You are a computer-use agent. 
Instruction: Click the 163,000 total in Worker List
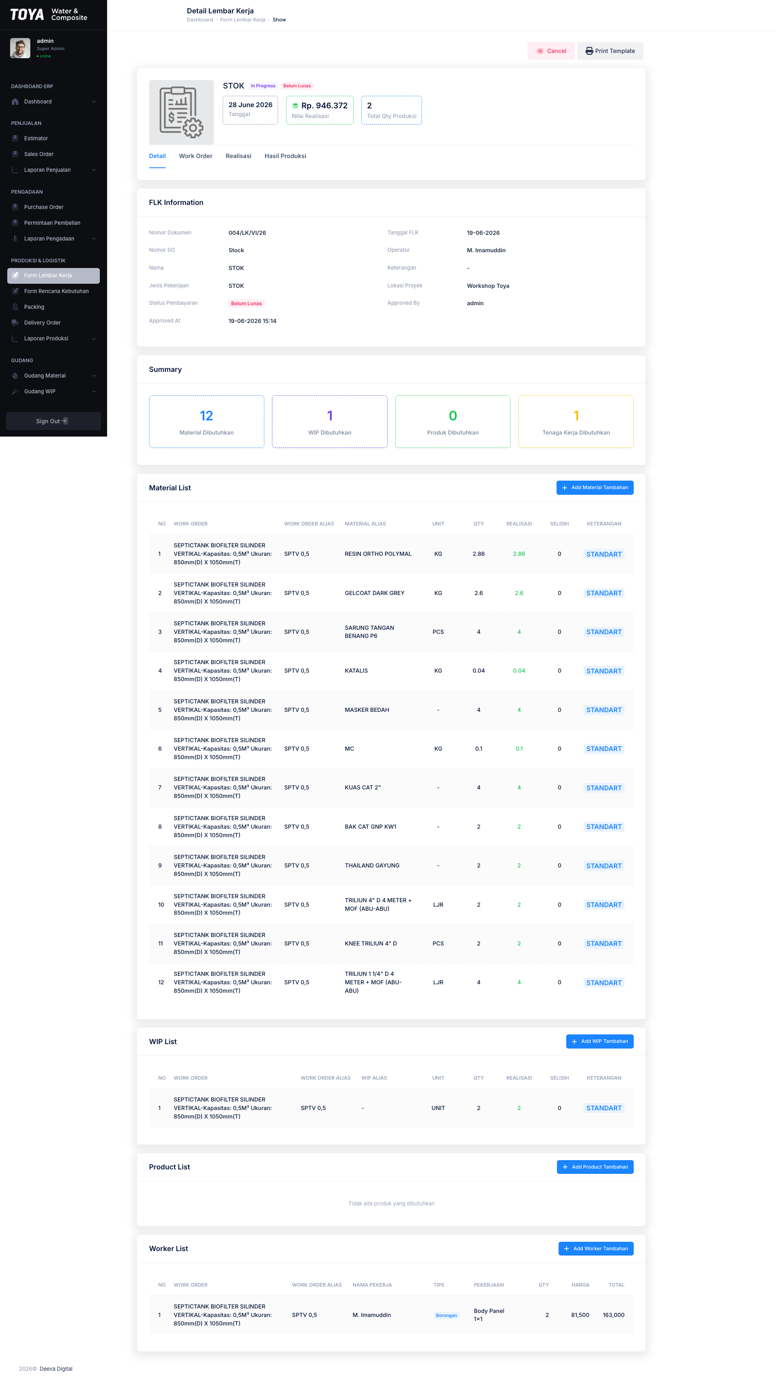(614, 1315)
